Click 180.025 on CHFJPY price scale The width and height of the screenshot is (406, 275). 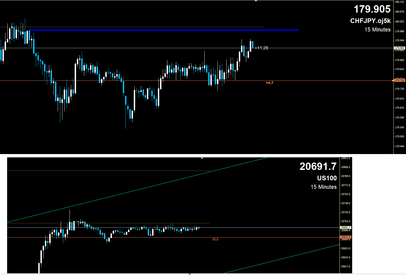point(399,22)
